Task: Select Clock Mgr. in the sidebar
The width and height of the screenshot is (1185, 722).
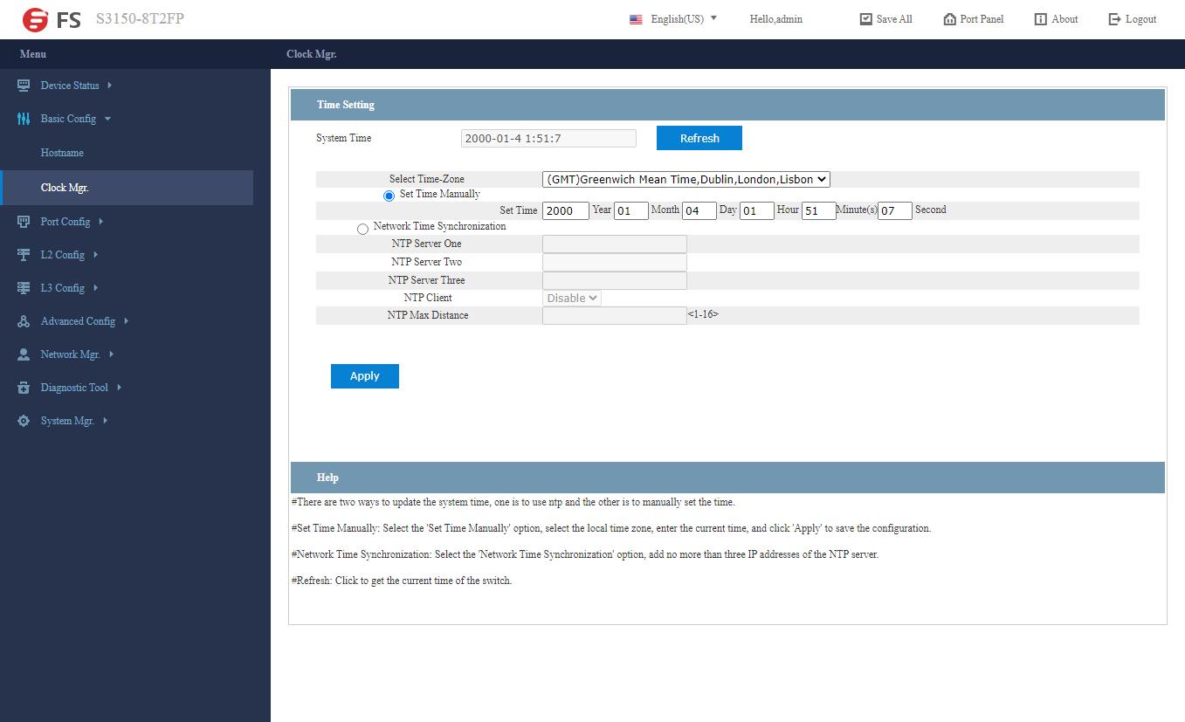Action: (65, 188)
